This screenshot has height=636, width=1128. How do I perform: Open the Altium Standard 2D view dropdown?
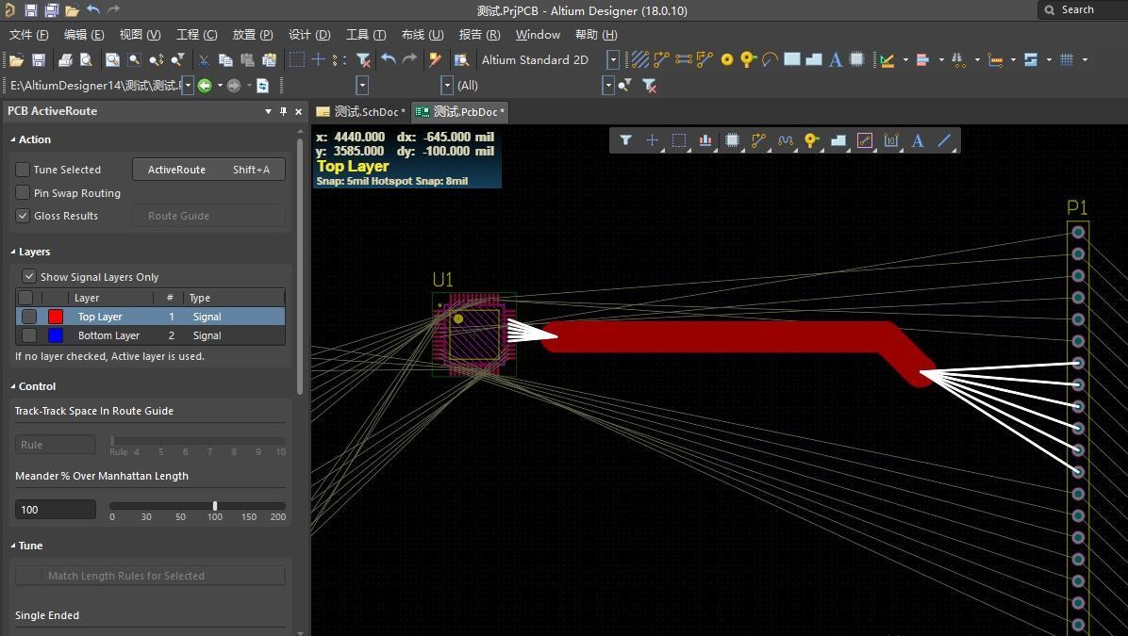coord(612,59)
